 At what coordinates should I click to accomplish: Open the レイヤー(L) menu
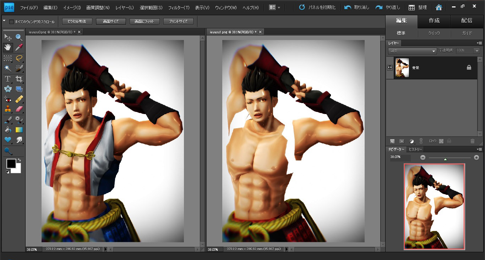[x=124, y=7]
